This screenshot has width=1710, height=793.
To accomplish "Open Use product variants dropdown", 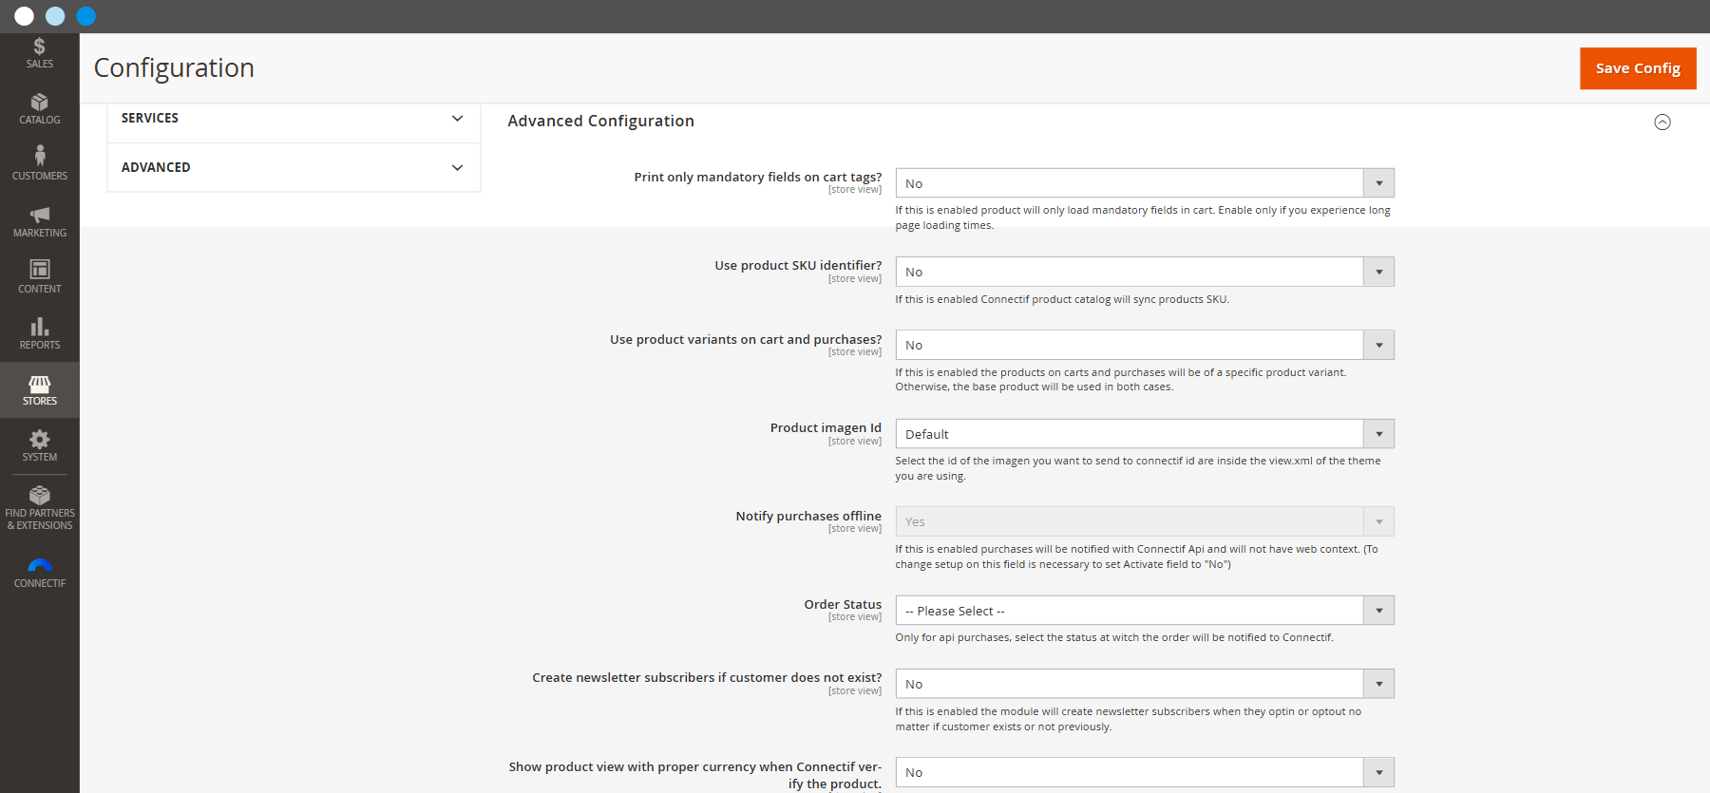I will tap(1145, 345).
